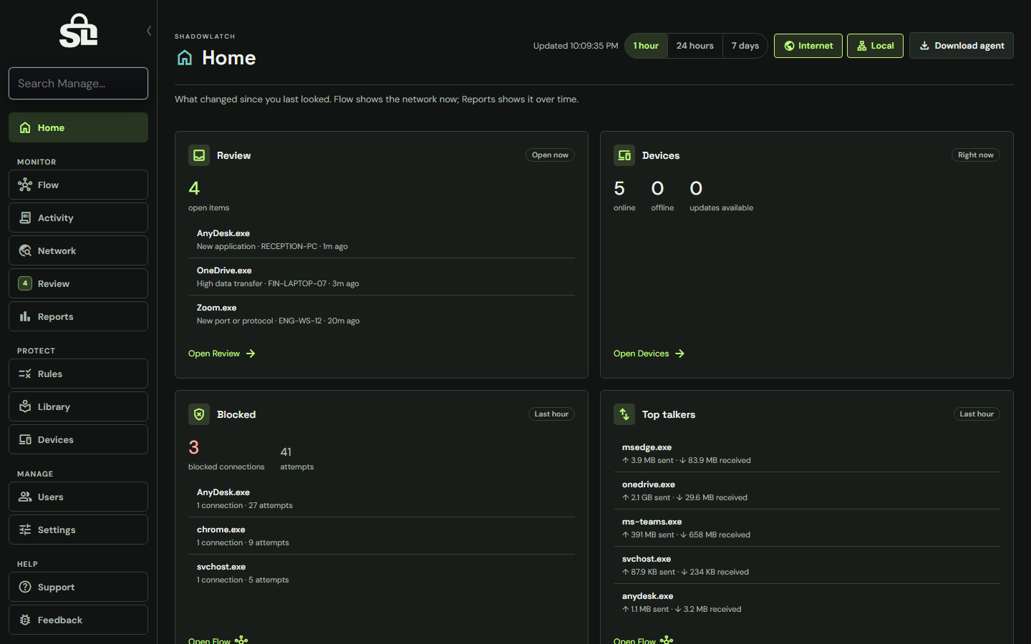Click the Devices card monitor icon
Viewport: 1031px width, 644px height.
pyautogui.click(x=624, y=155)
